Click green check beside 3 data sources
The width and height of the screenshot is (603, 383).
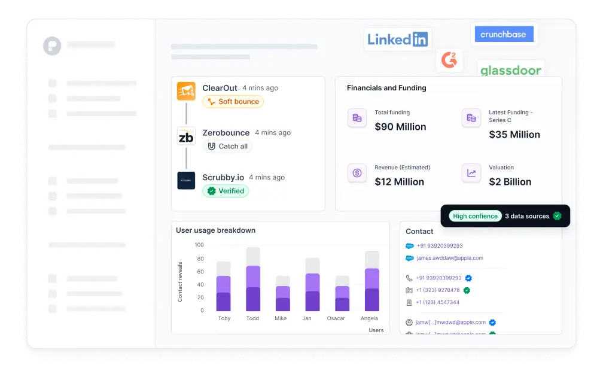tap(558, 216)
